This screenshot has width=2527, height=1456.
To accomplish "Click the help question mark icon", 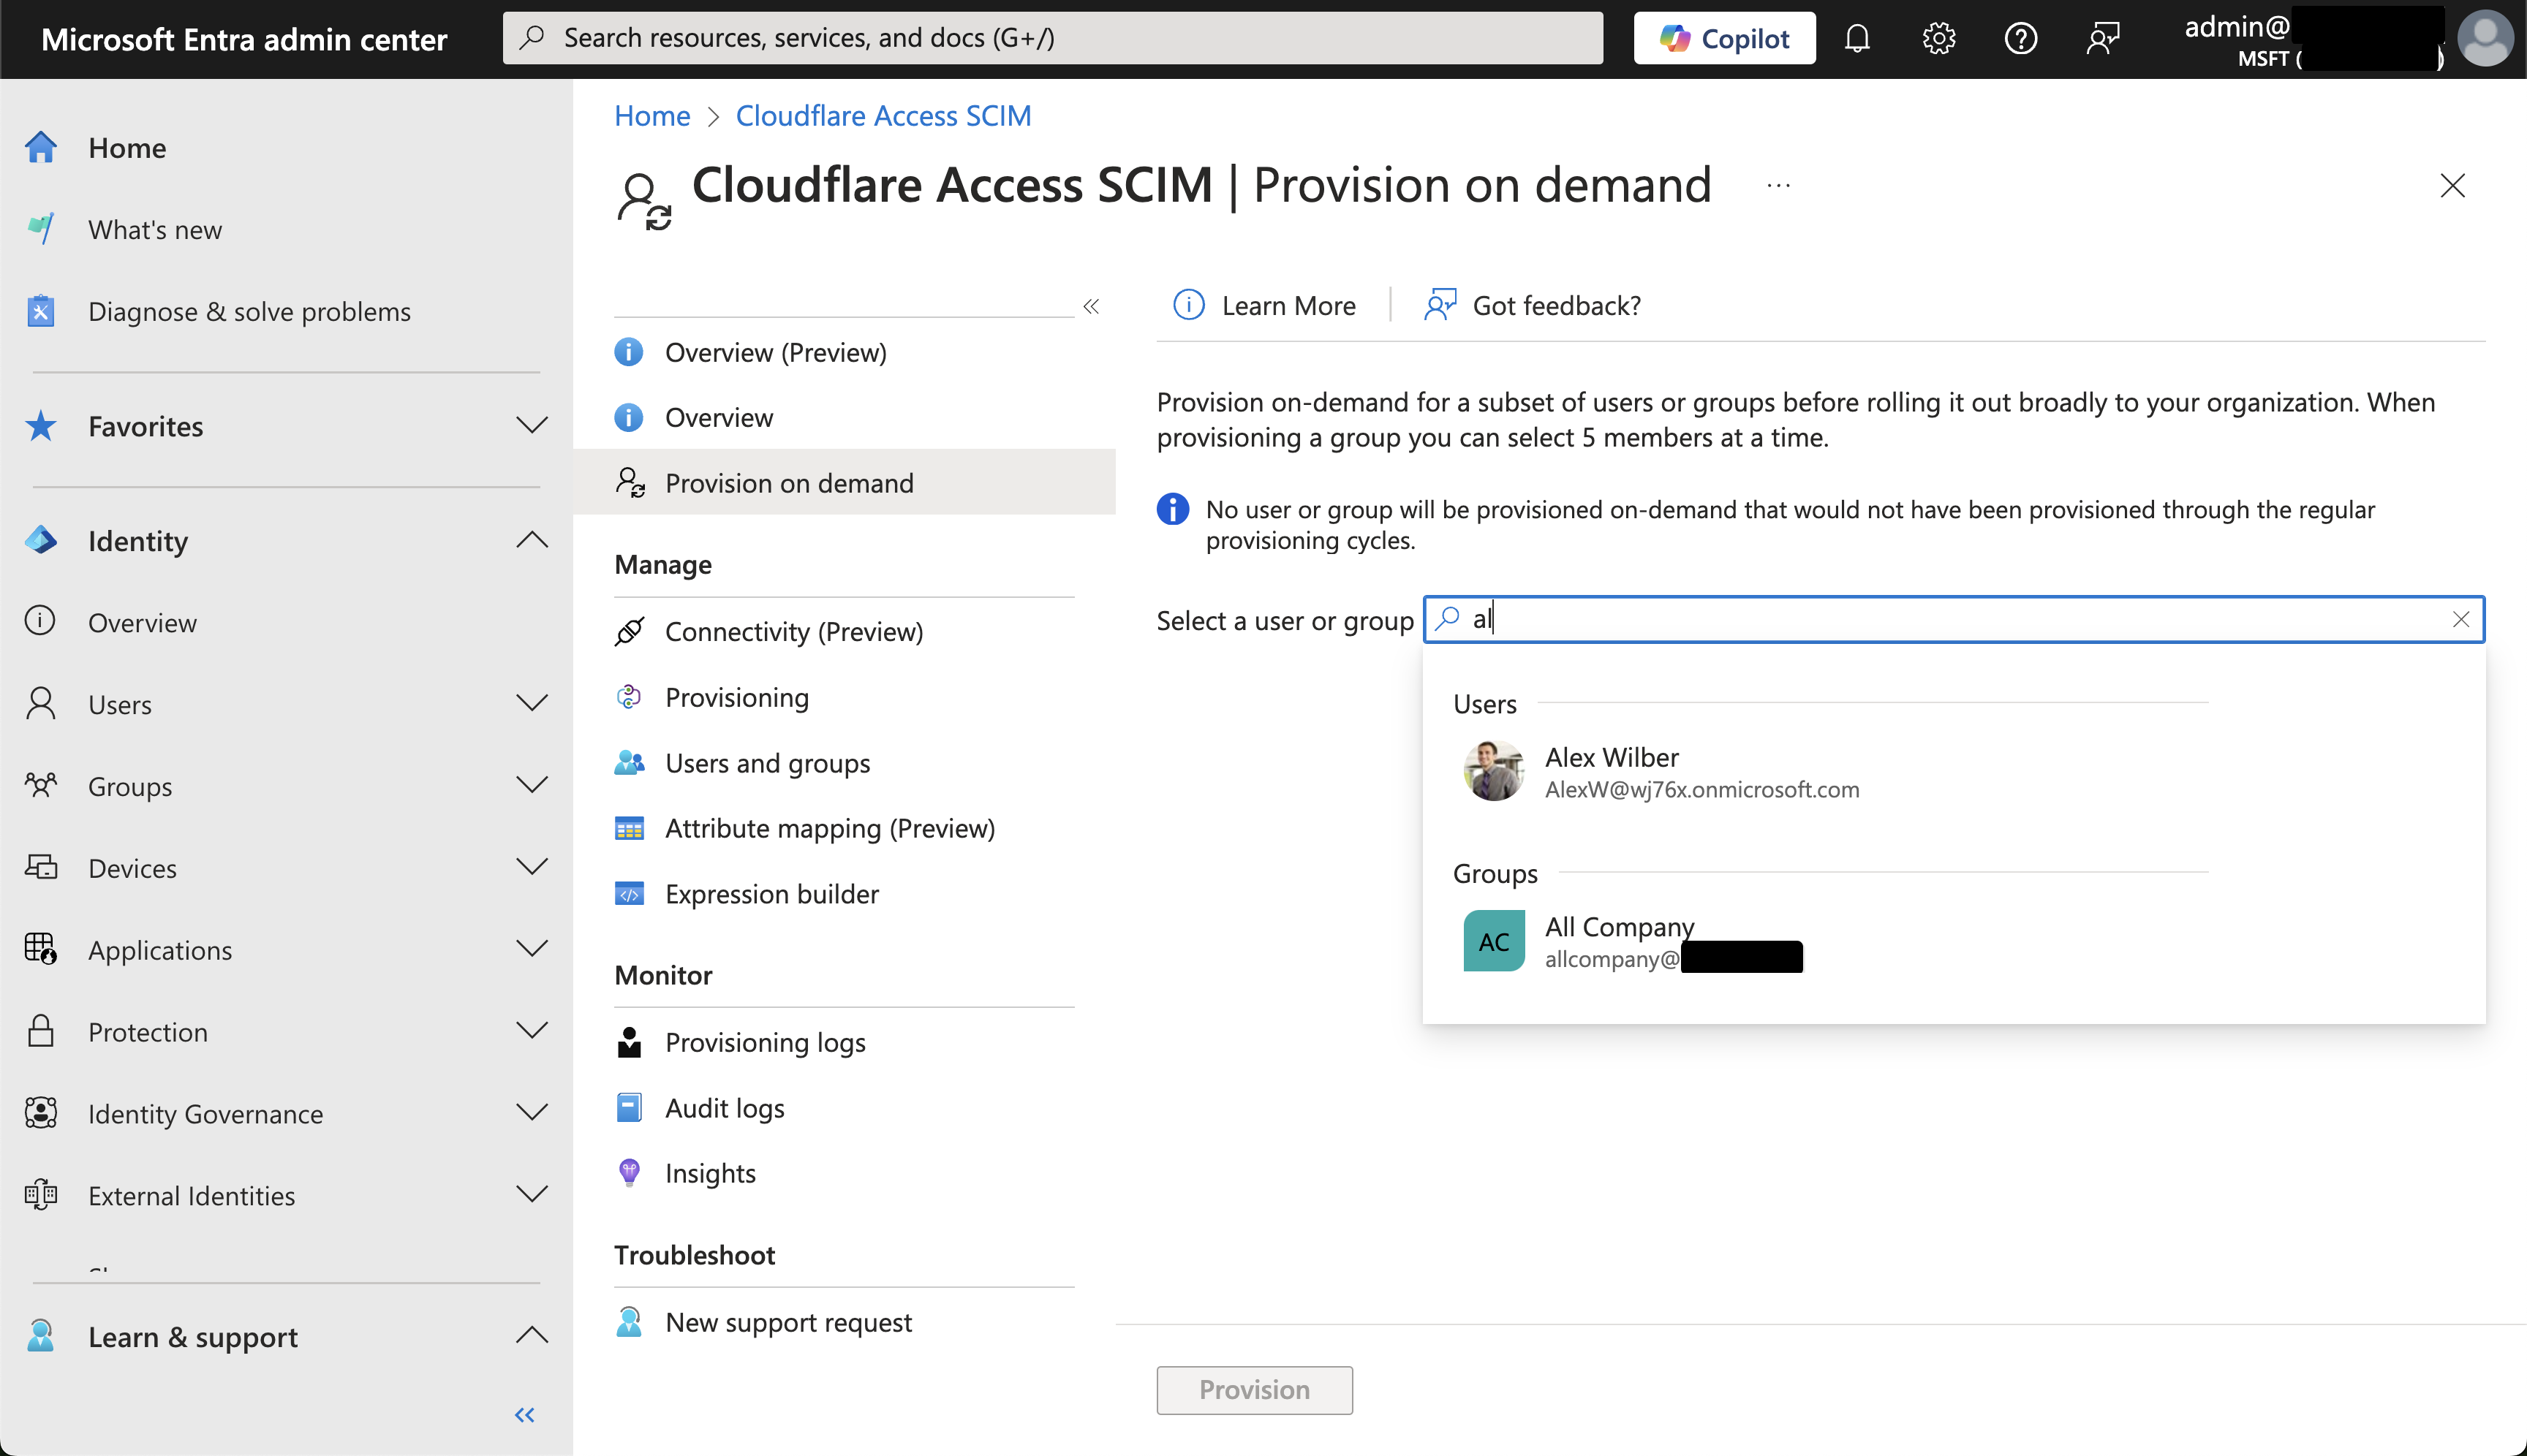I will pos(2021,38).
